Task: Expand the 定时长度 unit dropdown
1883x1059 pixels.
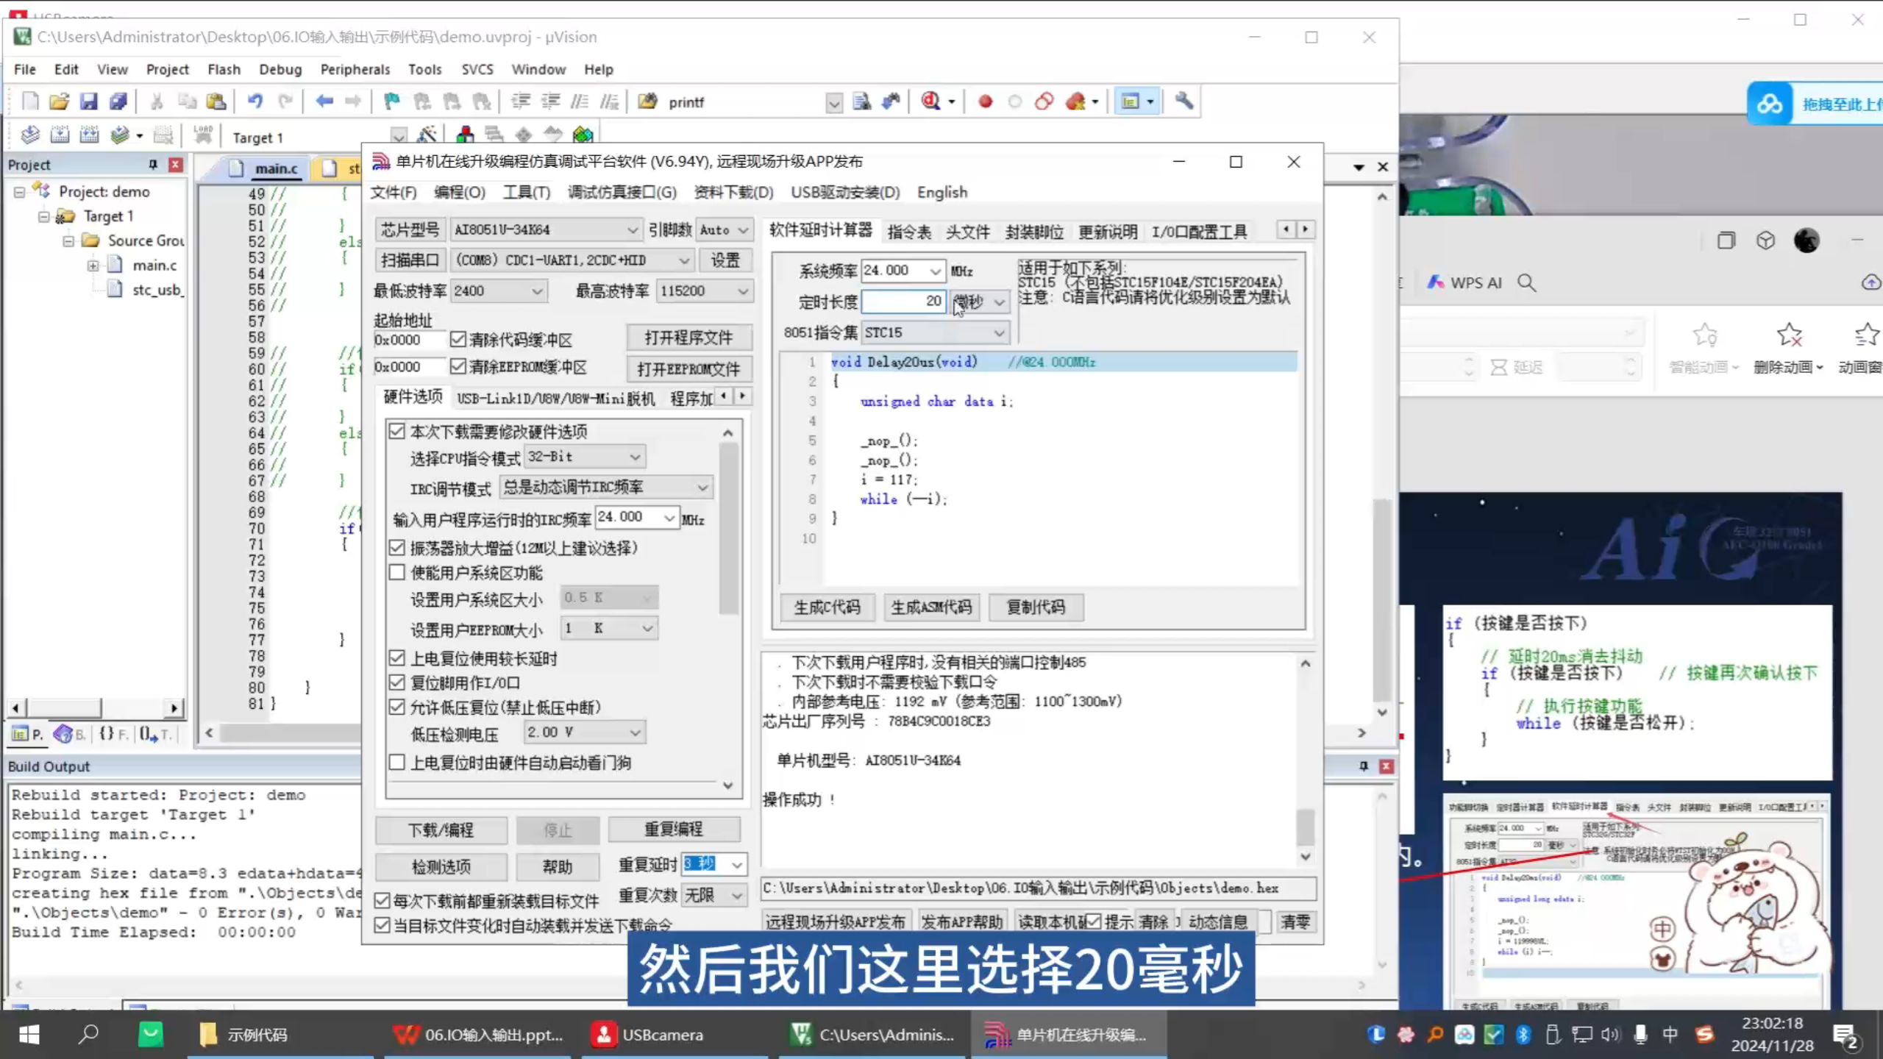Action: coord(998,302)
